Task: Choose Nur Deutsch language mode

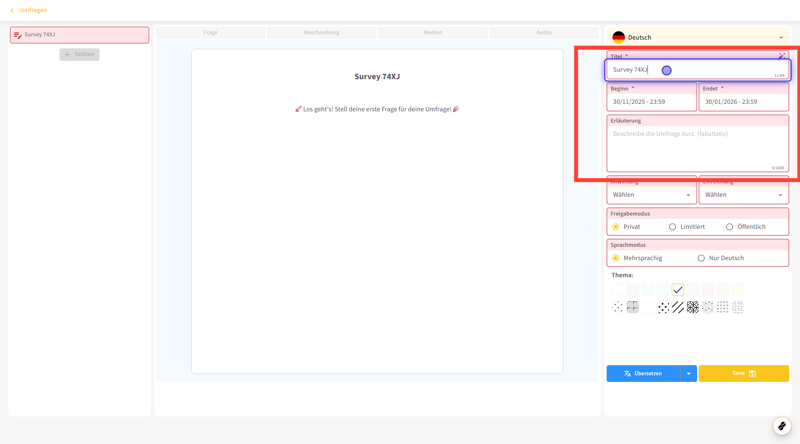Action: pyautogui.click(x=701, y=258)
